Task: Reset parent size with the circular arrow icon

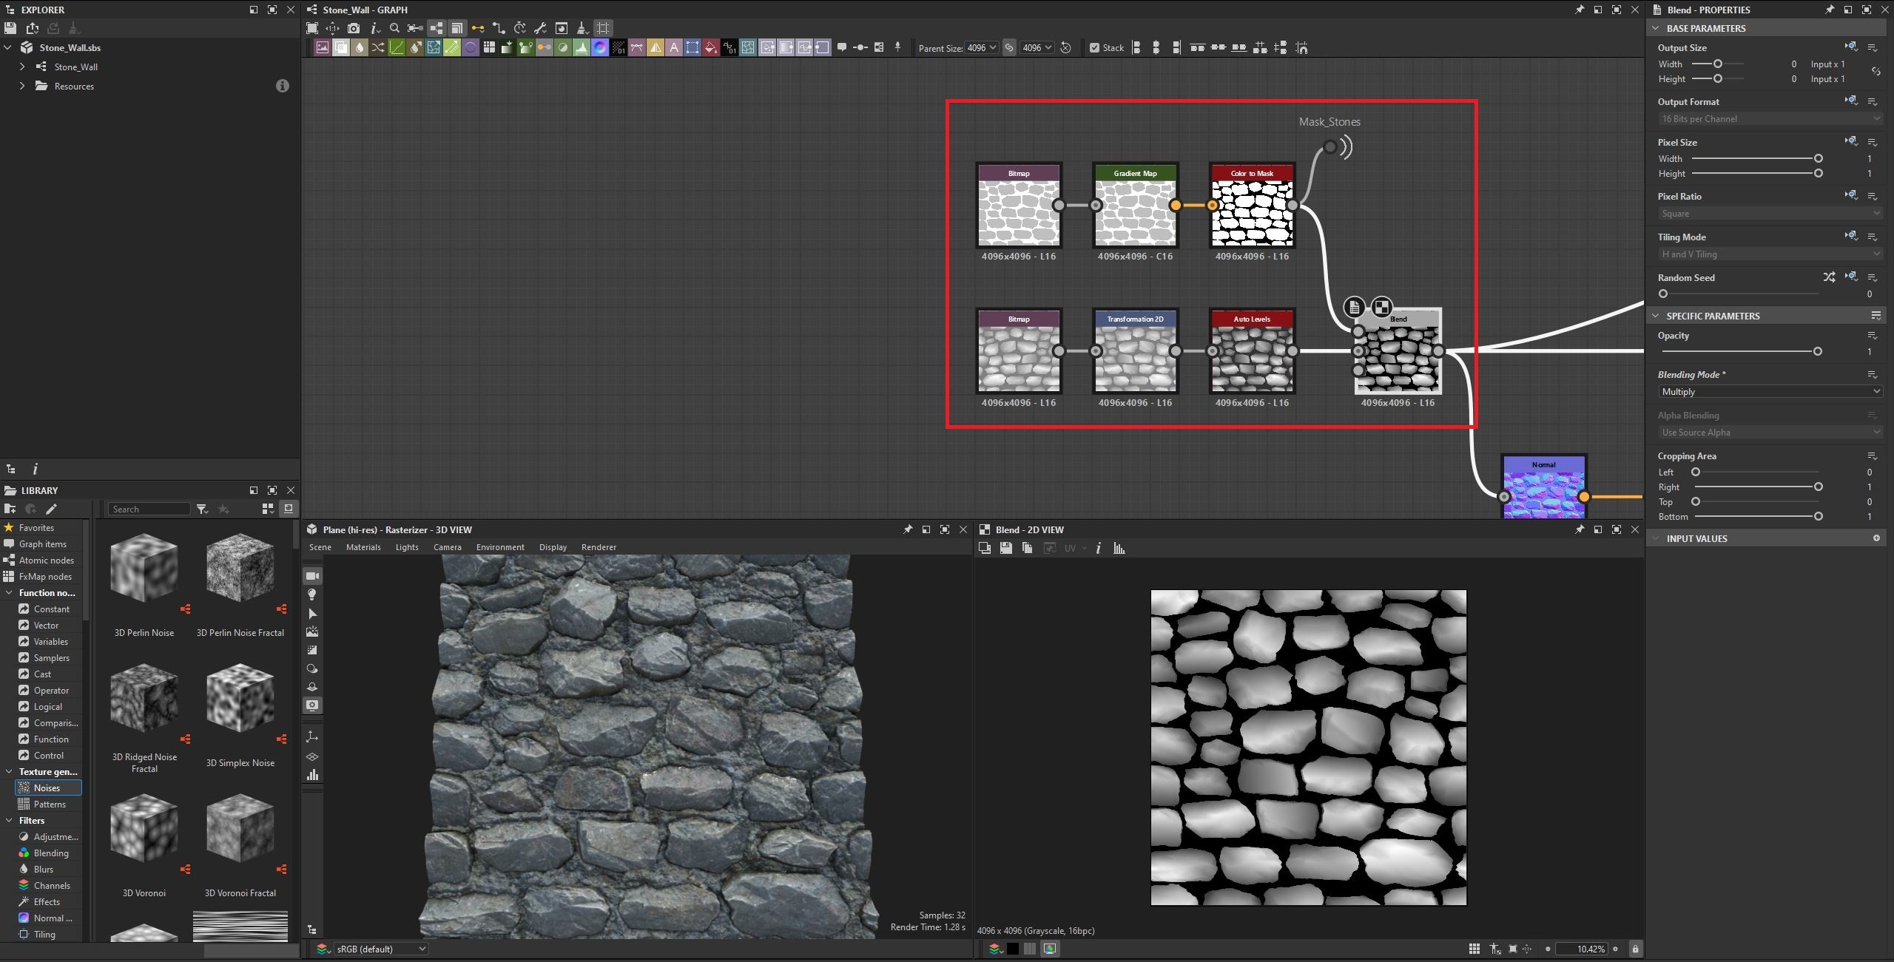Action: pos(1065,47)
